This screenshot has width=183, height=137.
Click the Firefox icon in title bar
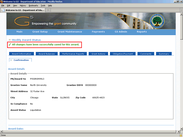[x=1, y=1]
